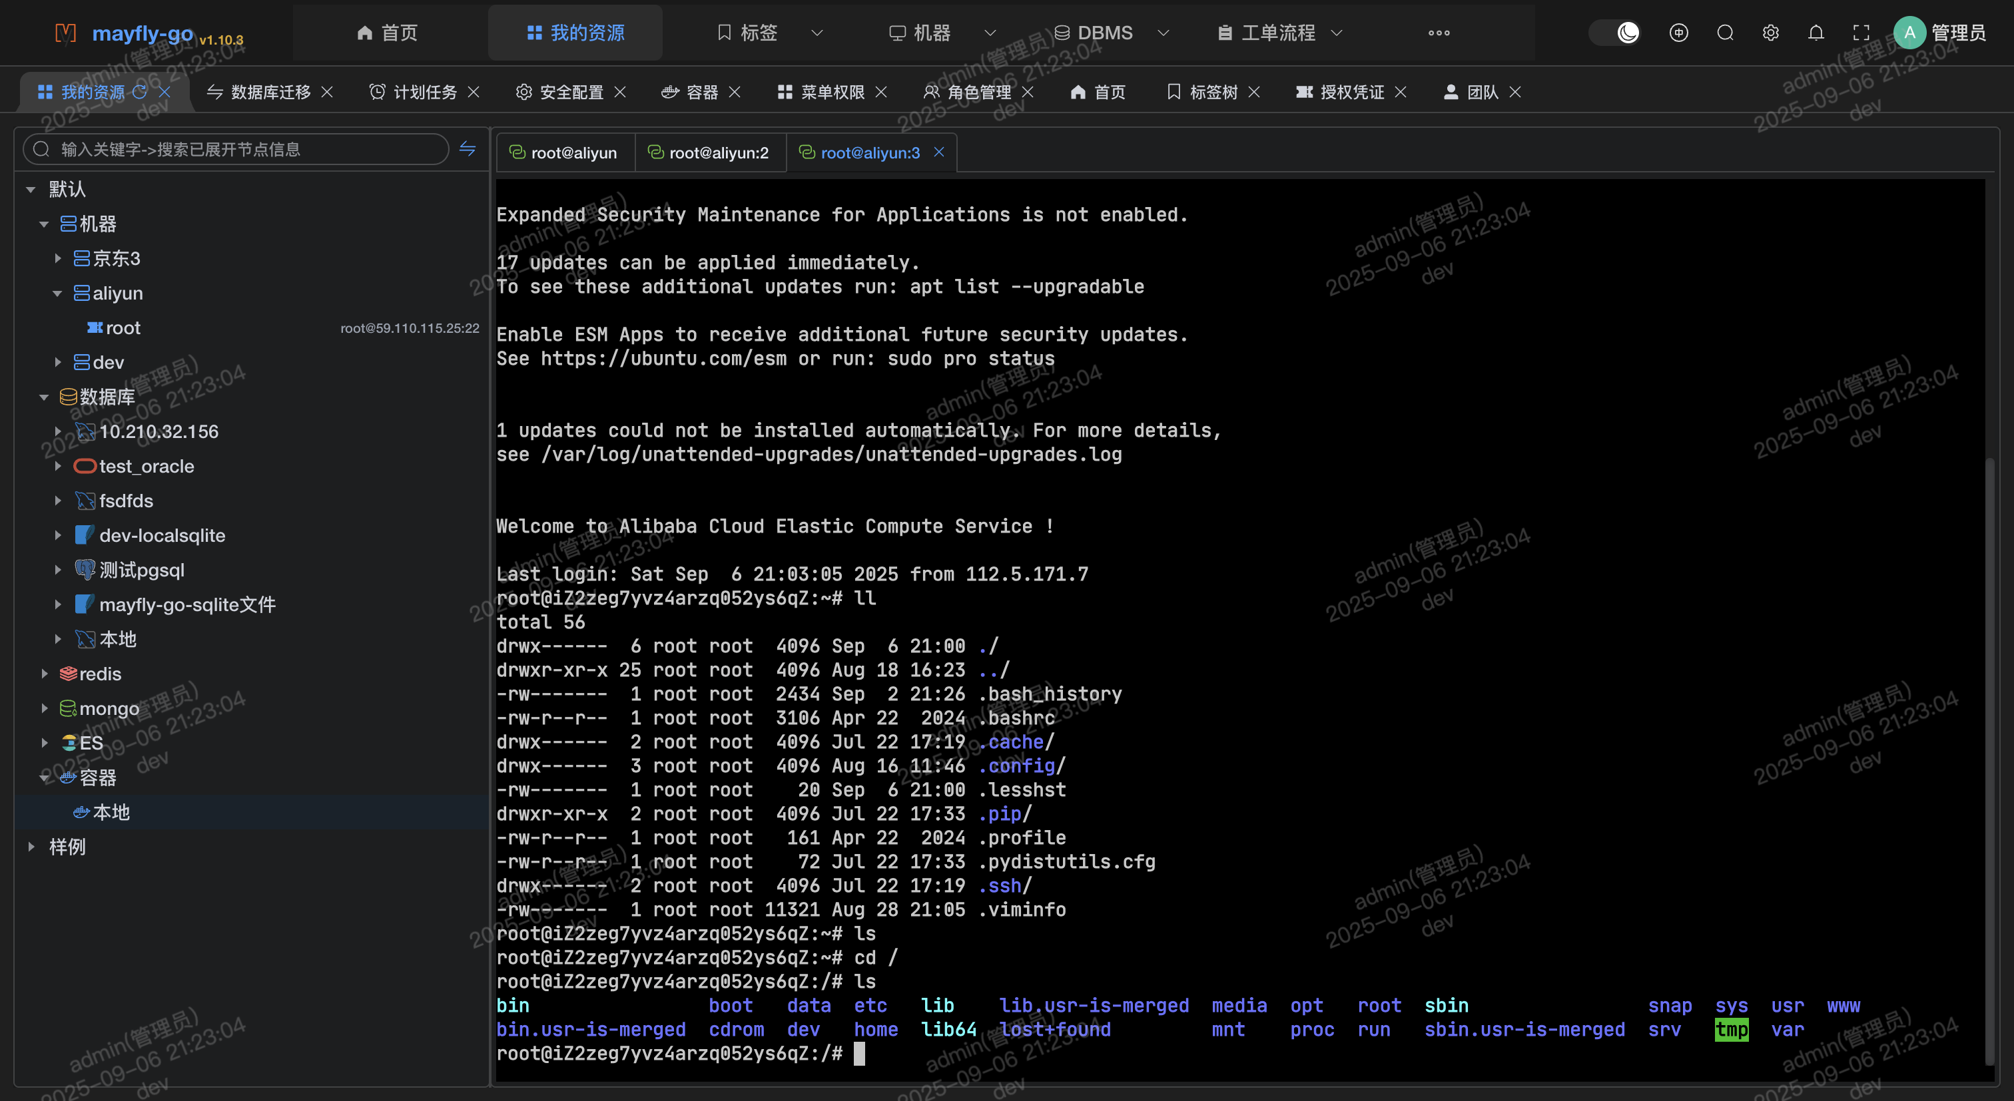Click the three-dots more menu icon
The image size is (2014, 1101).
click(1439, 33)
